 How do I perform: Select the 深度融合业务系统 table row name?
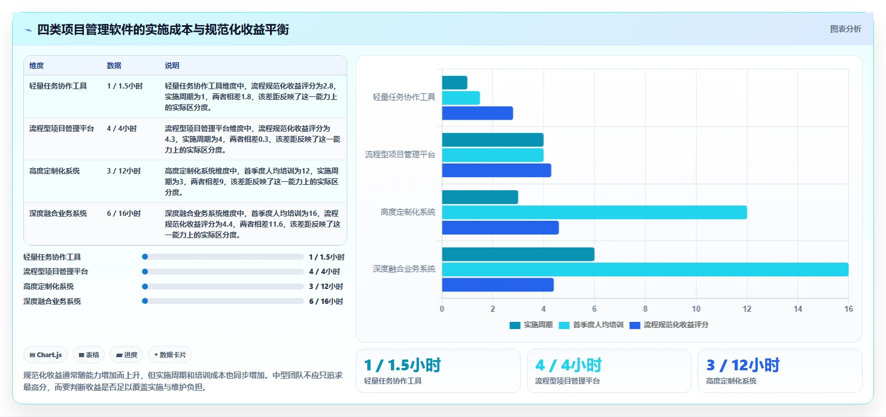point(58,213)
